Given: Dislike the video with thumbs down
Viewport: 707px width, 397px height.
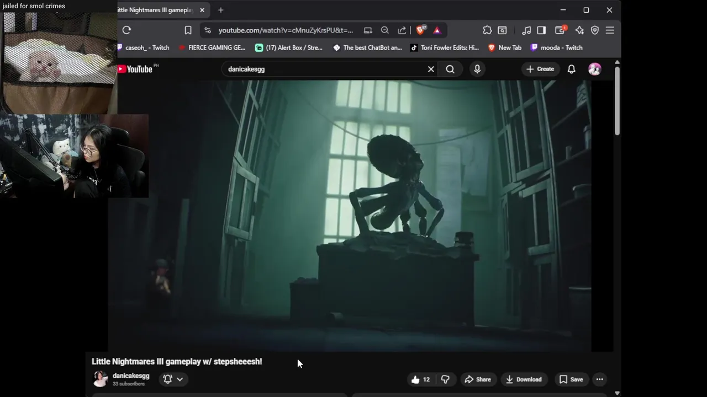Looking at the screenshot, I should 445,379.
